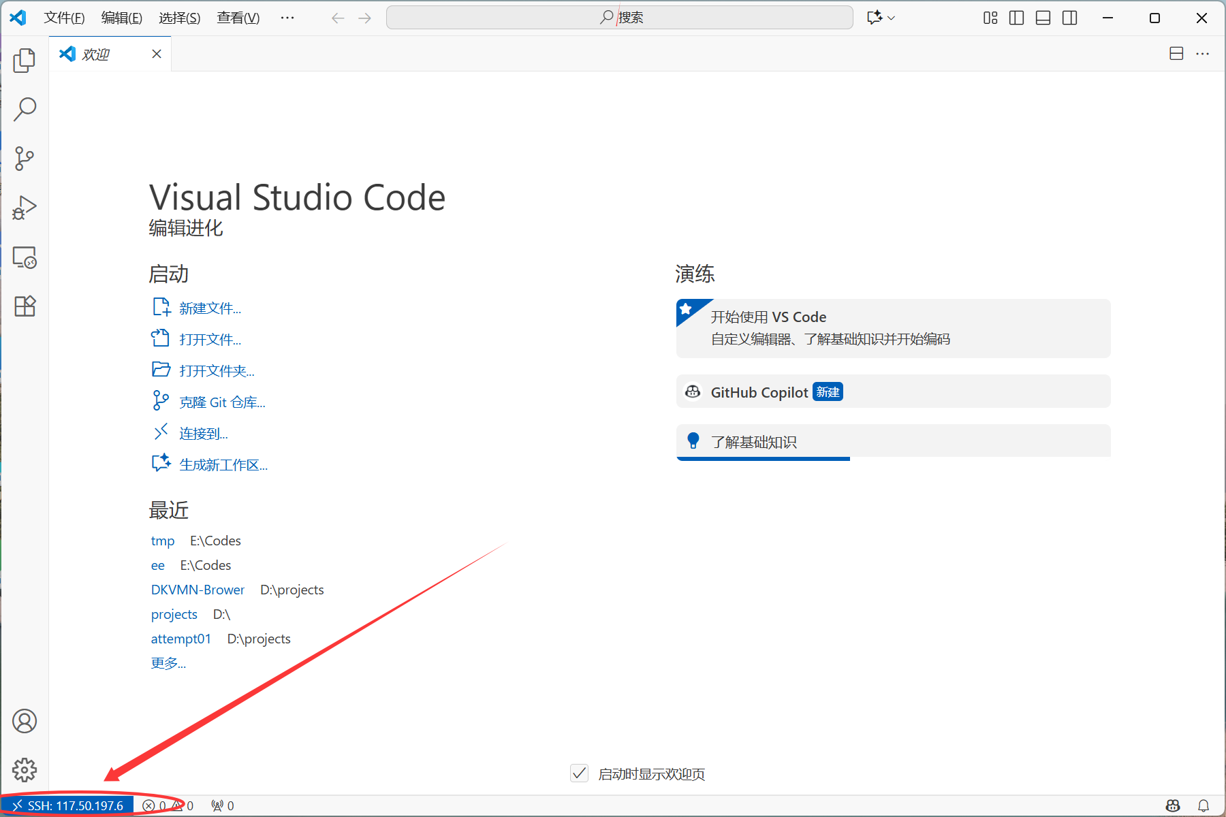This screenshot has height=817, width=1226.
Task: Open the 文件(F) menu
Action: (x=64, y=18)
